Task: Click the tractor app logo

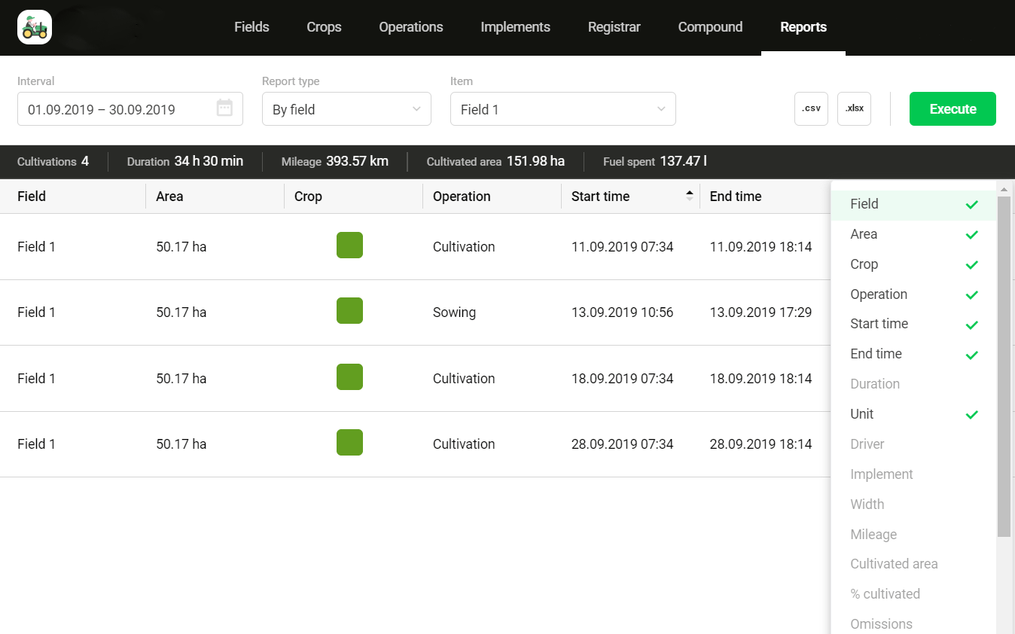Action: click(x=35, y=27)
